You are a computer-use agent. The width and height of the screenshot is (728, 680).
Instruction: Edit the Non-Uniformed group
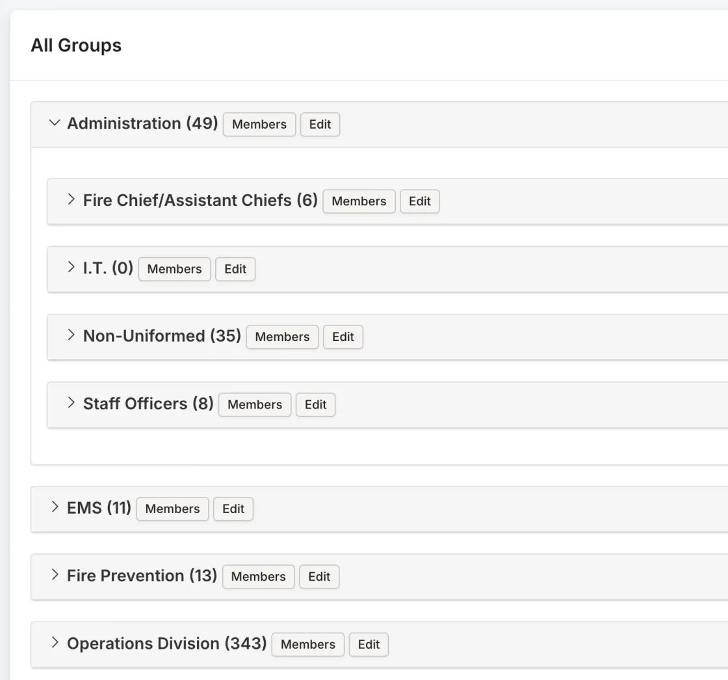[x=343, y=337]
